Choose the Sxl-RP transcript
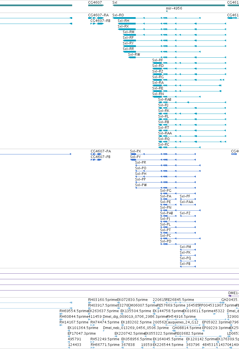239x349 pixels. [128, 38]
